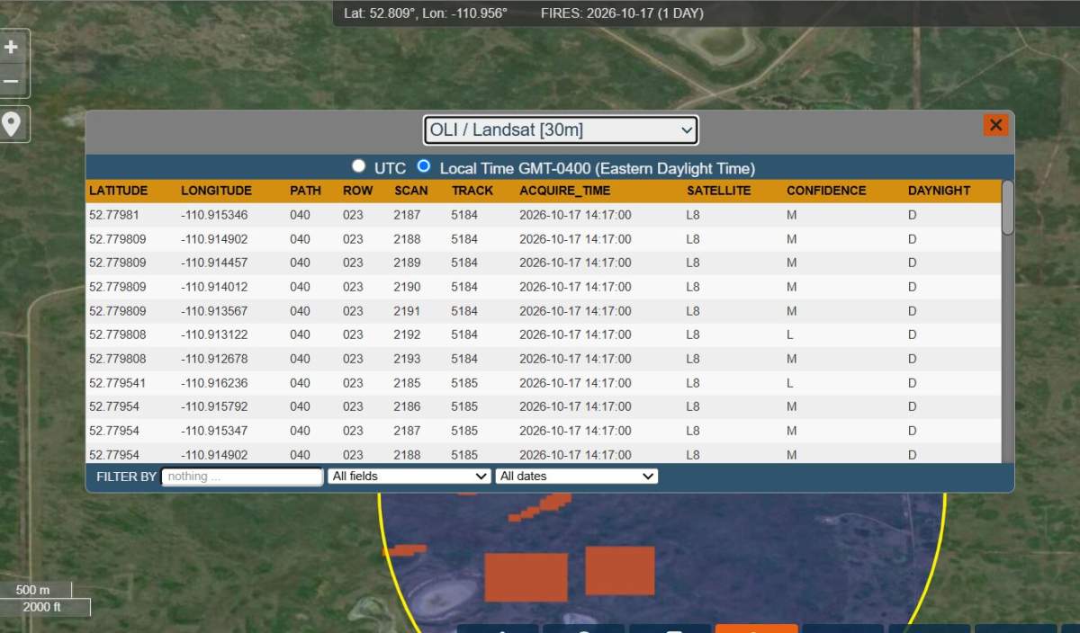The image size is (1080, 633).
Task: Select the scan value 2190
Action: (407, 287)
